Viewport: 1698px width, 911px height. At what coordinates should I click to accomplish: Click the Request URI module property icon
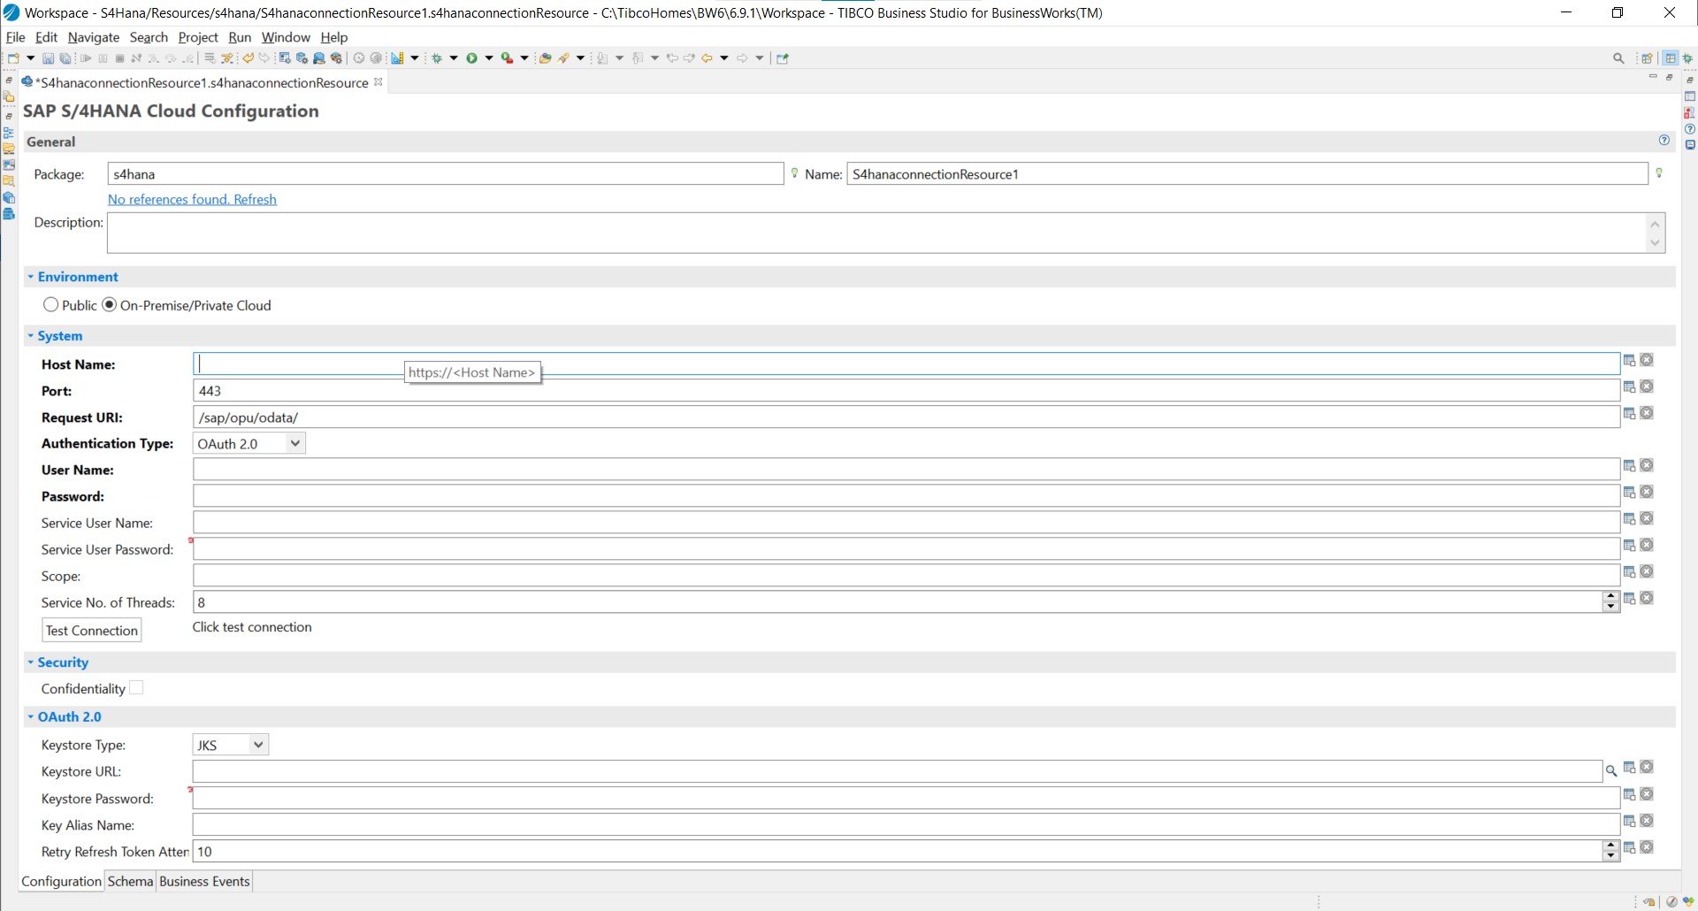click(1629, 413)
